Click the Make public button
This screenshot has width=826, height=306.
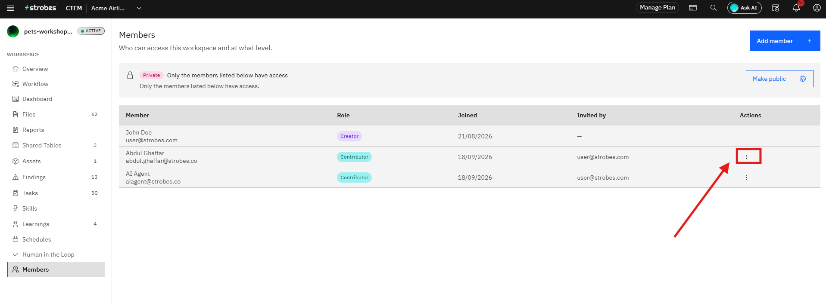(x=779, y=79)
